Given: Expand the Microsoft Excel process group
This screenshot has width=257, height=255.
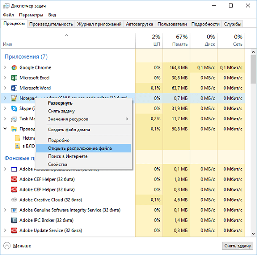Looking at the screenshot, I should coord(5,77).
